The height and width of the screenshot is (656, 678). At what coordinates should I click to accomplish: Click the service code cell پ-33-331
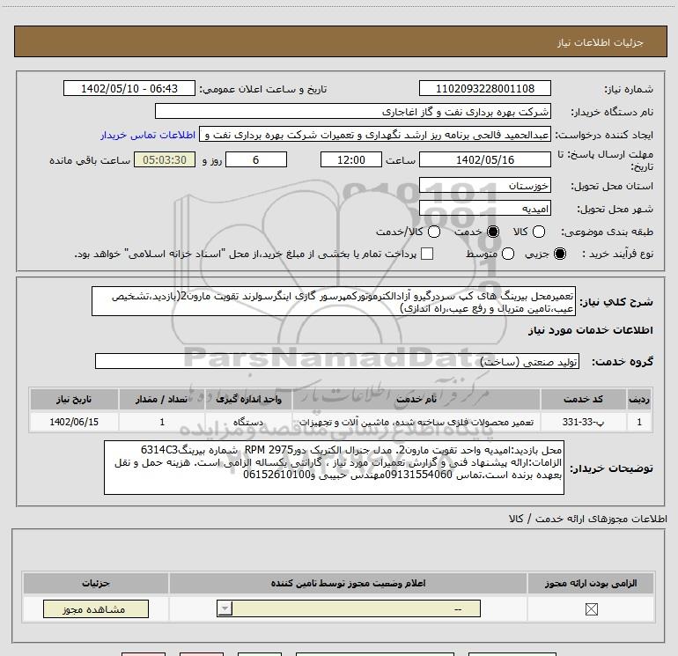583,422
